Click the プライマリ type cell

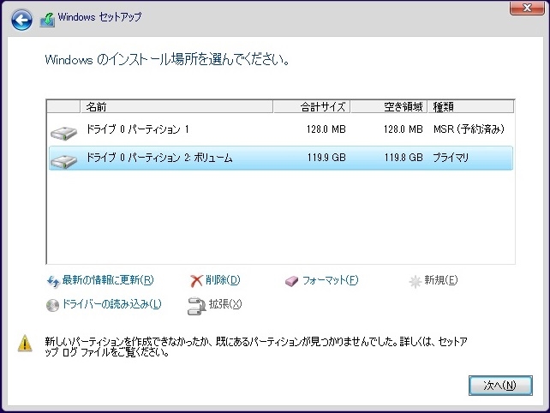451,158
